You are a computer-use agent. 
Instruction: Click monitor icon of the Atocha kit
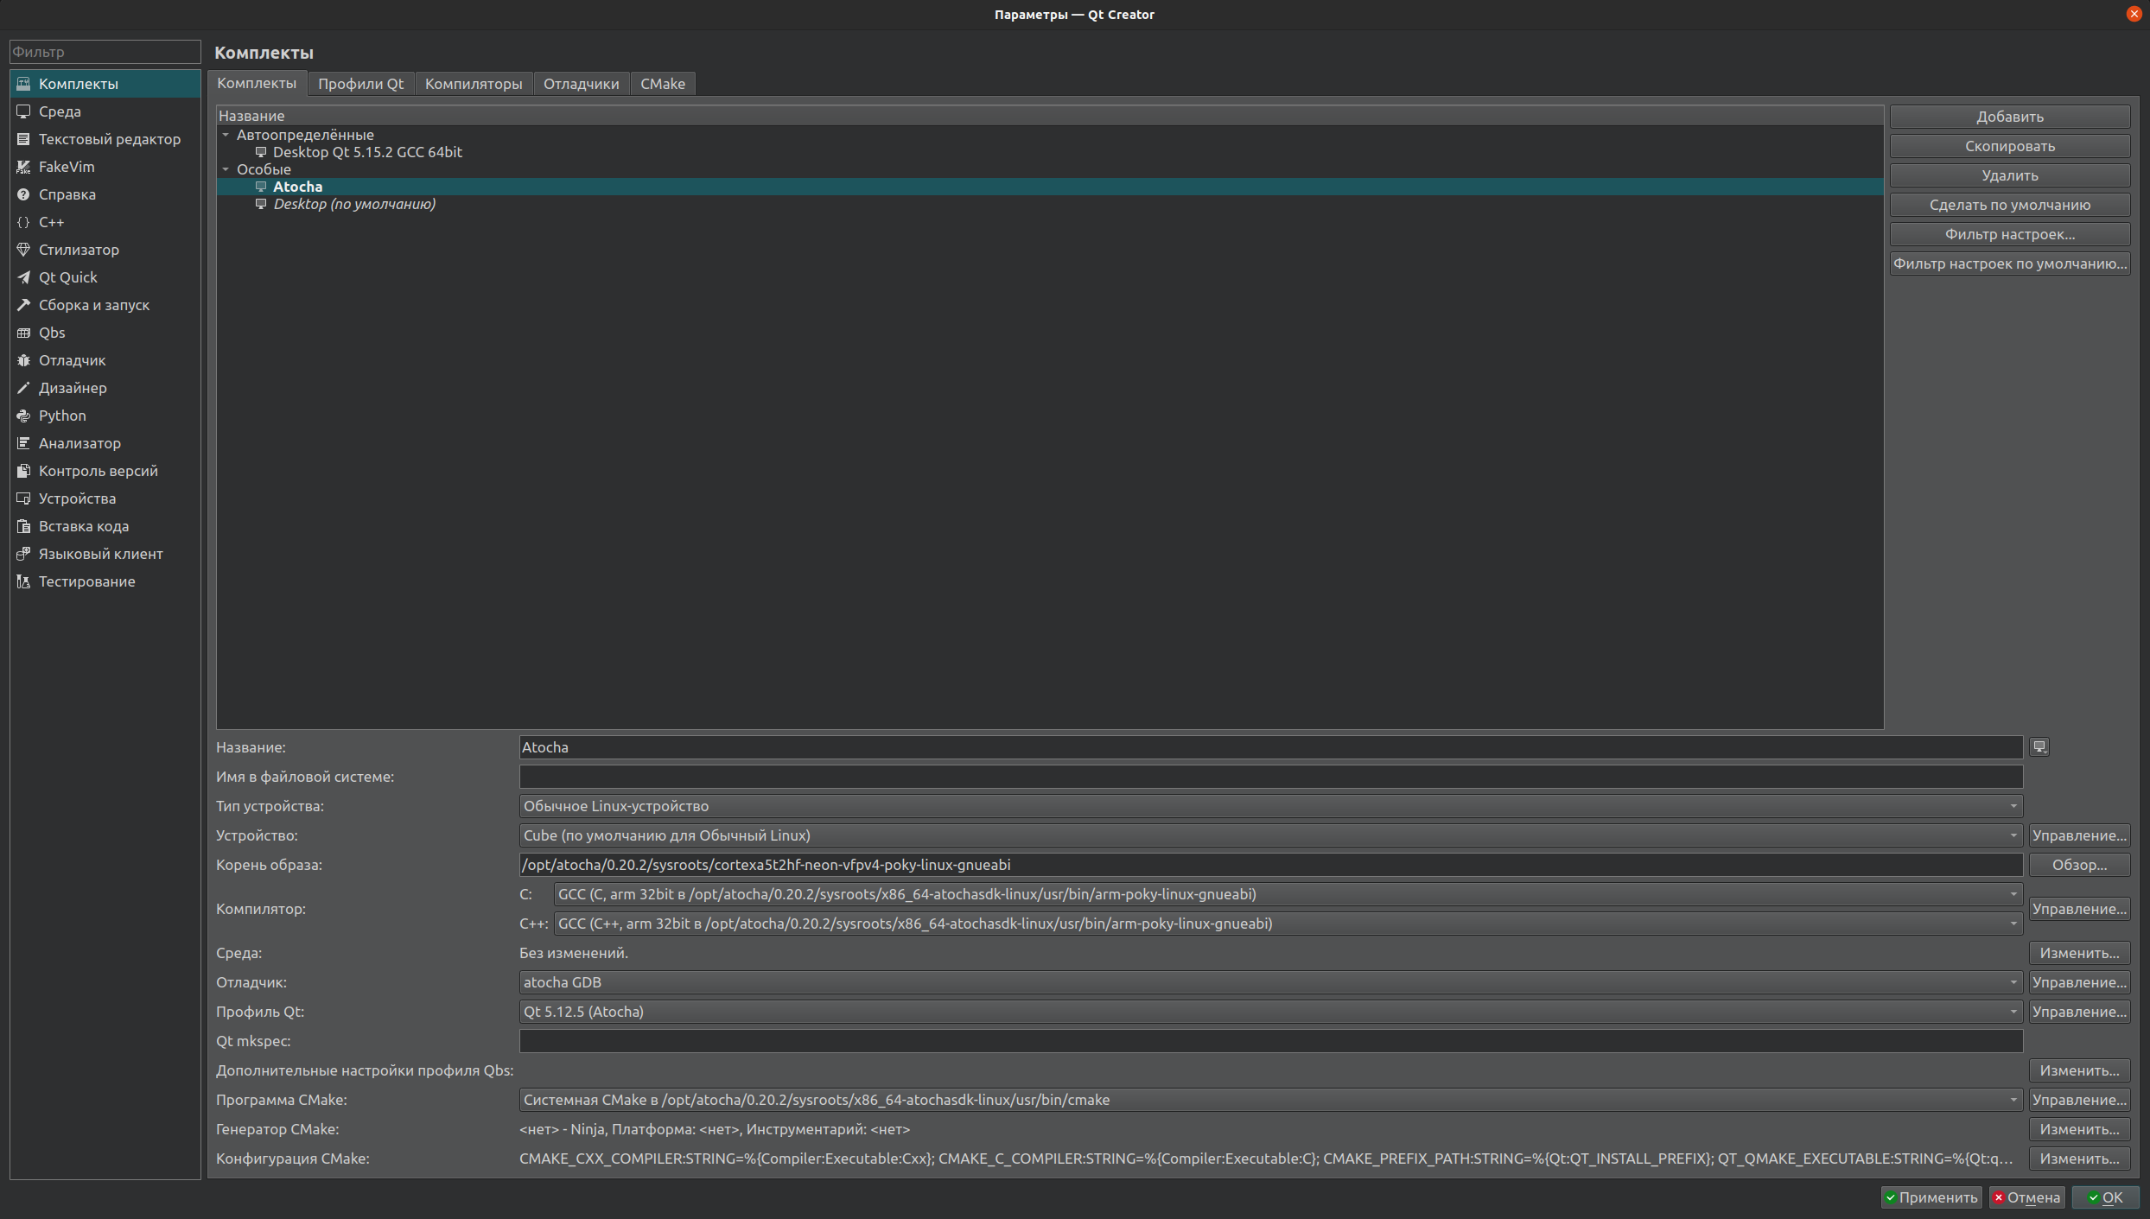tap(261, 187)
